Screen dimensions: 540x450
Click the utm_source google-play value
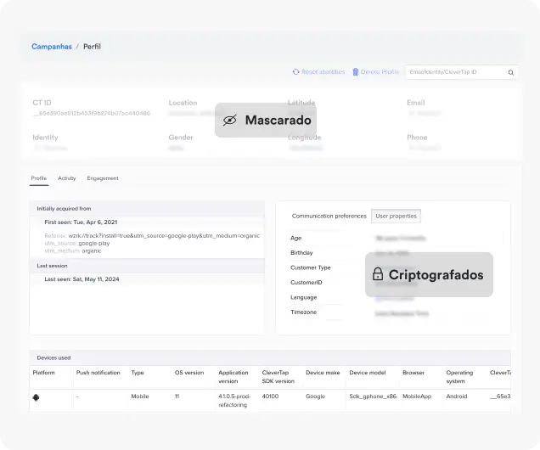[x=94, y=243]
